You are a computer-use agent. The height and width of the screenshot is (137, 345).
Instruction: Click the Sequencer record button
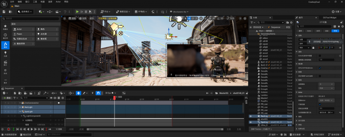9,129
